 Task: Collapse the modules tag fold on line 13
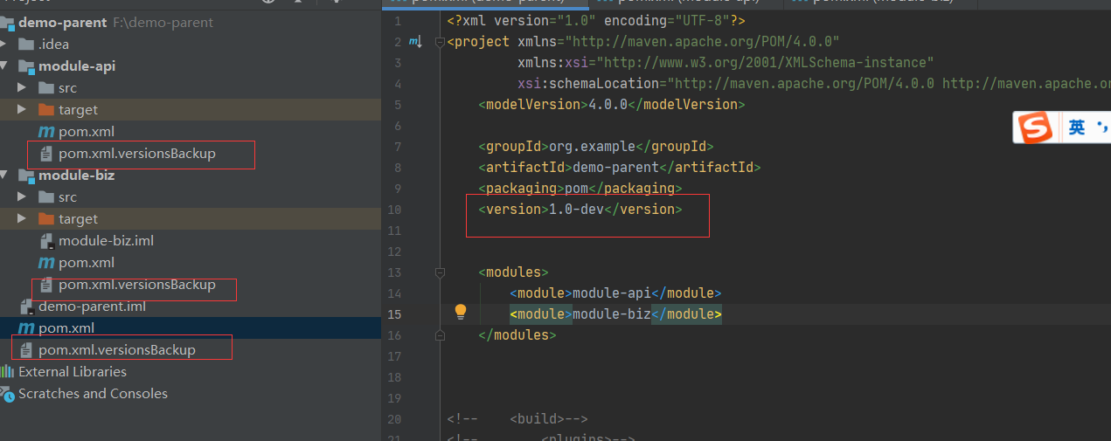pyautogui.click(x=441, y=272)
